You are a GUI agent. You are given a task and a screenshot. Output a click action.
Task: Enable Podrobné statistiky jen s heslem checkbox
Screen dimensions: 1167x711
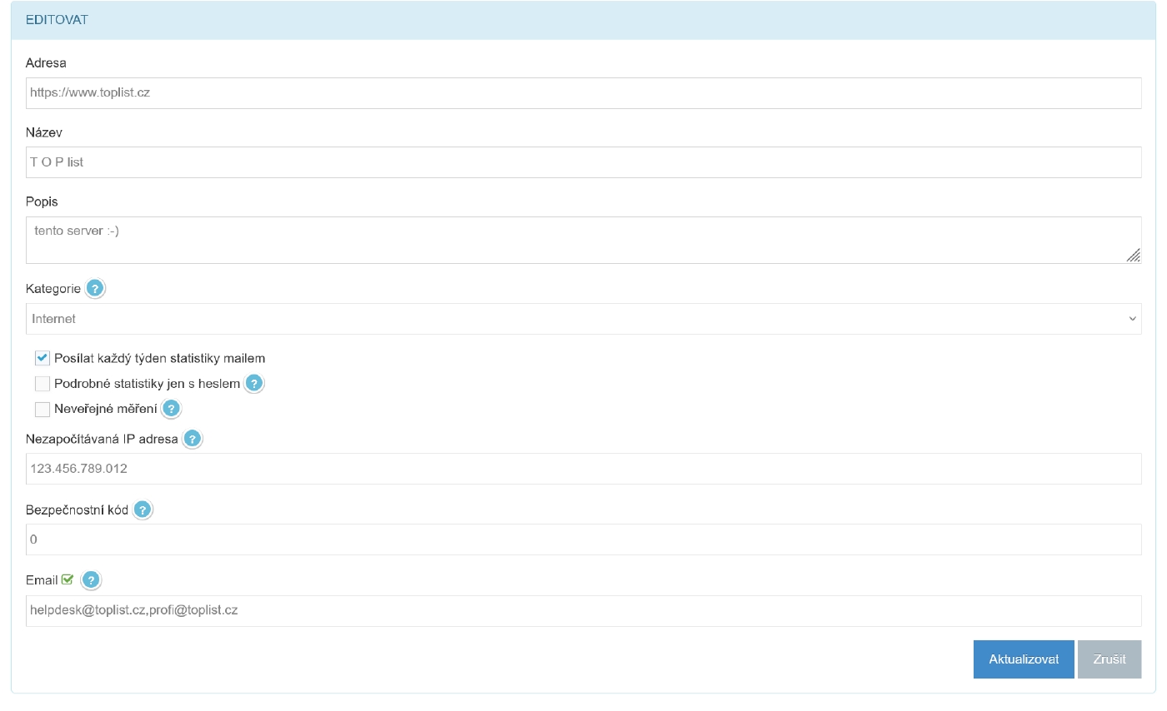pyautogui.click(x=43, y=384)
